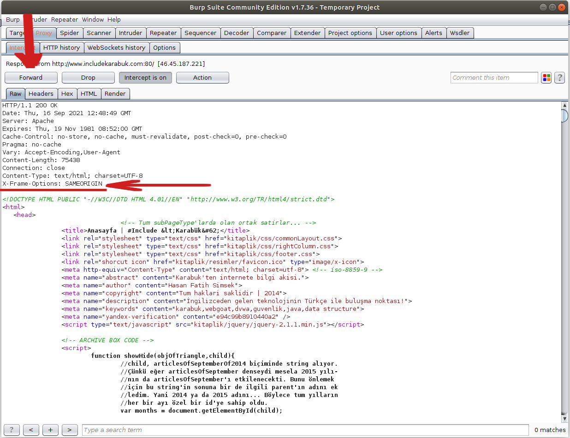Toggle the Intercept is on button
Image resolution: width=570 pixels, height=438 pixels.
tap(145, 78)
